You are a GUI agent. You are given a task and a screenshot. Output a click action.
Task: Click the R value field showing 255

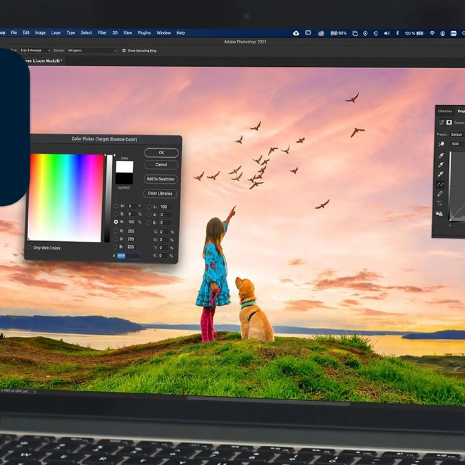point(131,231)
